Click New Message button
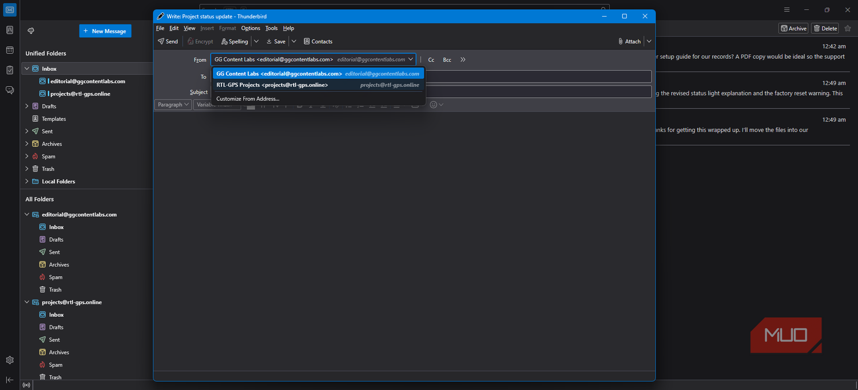 click(x=105, y=31)
